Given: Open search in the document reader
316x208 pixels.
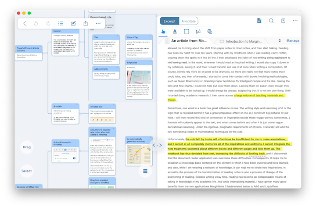Looking at the screenshot, I should click(271, 21).
